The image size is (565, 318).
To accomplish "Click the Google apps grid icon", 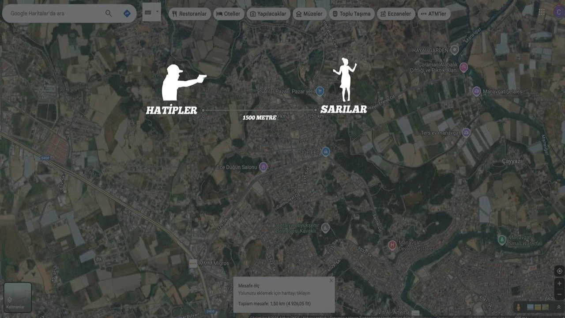I will (x=542, y=12).
